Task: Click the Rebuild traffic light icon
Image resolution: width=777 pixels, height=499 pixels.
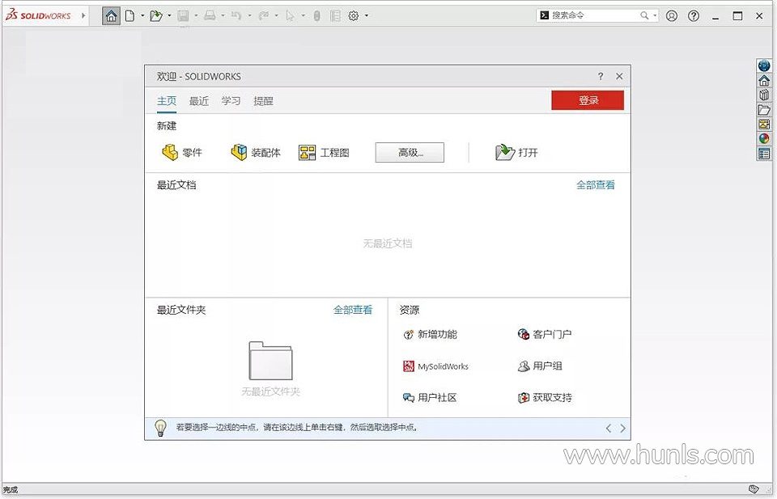Action: point(317,16)
